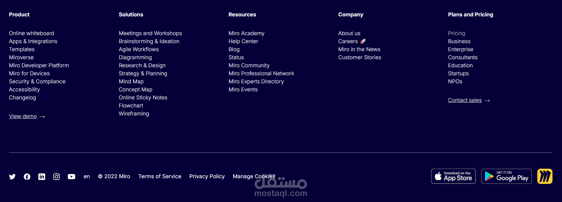Screen dimensions: 562x202
Task: Open the Help Center link
Action: pyautogui.click(x=243, y=41)
